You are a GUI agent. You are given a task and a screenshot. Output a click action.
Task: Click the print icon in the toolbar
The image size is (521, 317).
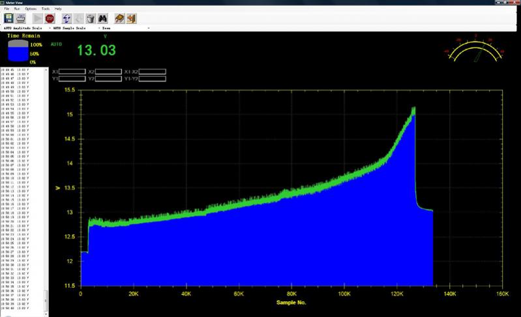click(21, 18)
